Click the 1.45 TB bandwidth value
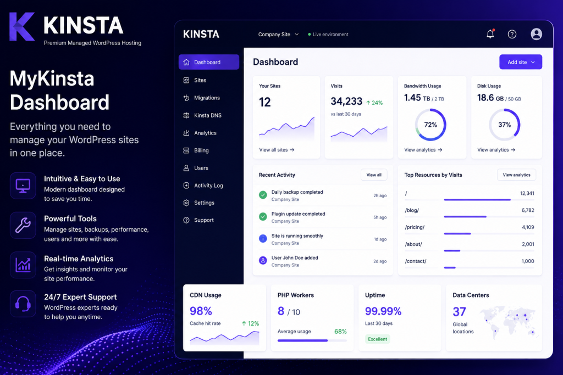563x375 pixels. [417, 98]
